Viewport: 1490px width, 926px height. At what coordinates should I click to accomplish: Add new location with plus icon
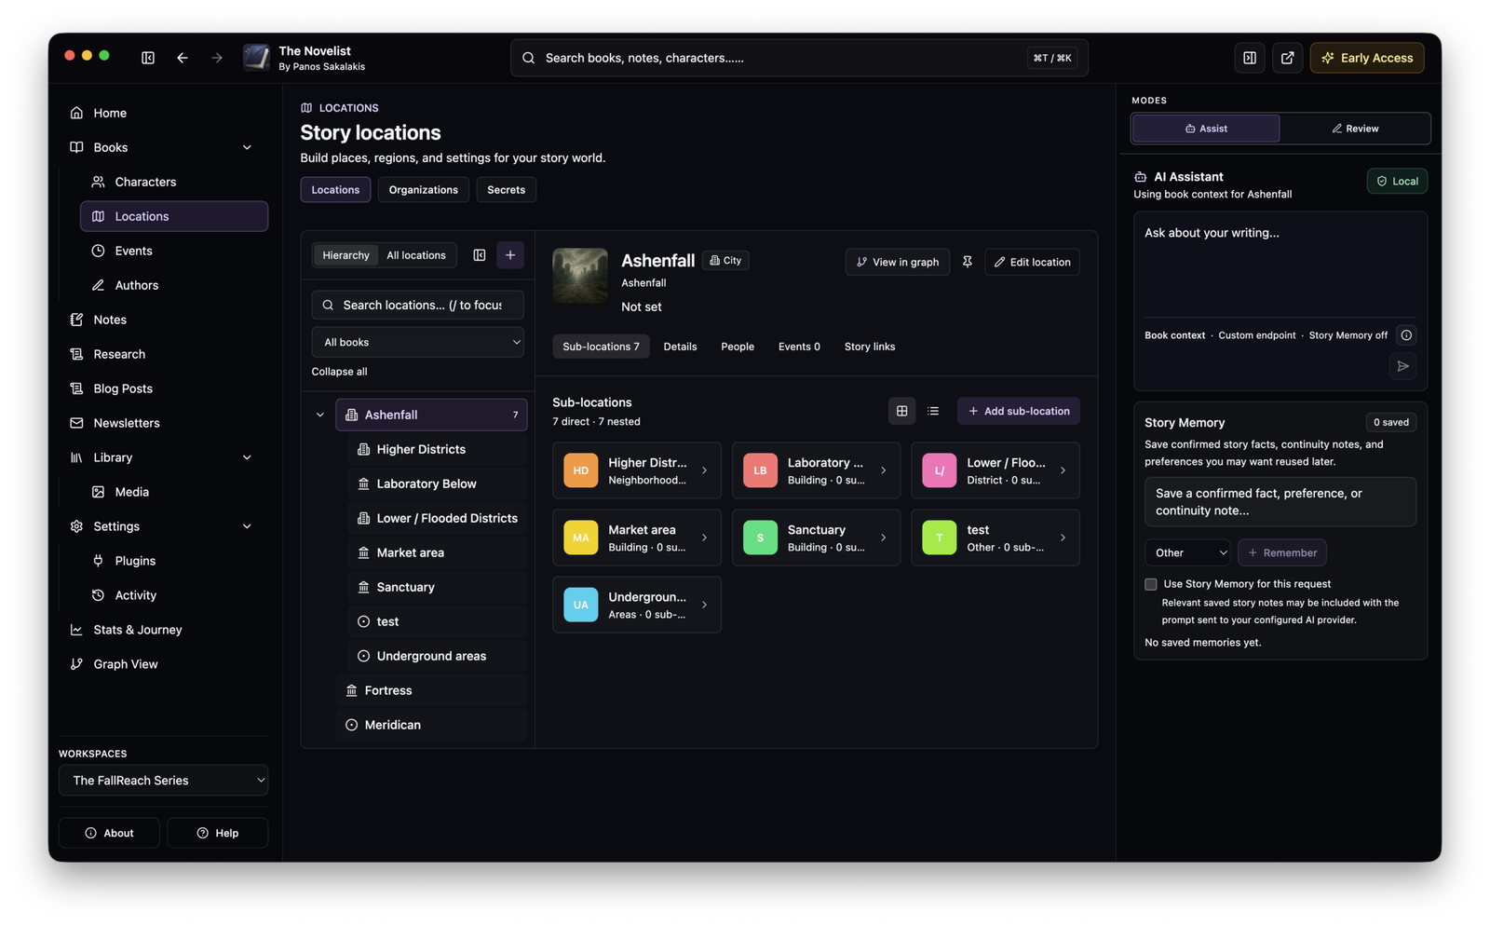pyautogui.click(x=510, y=255)
